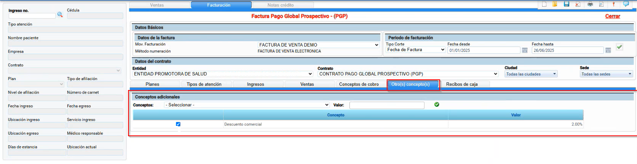Print using the printer icon
Screen dimensions: 637x164
pyautogui.click(x=590, y=4)
